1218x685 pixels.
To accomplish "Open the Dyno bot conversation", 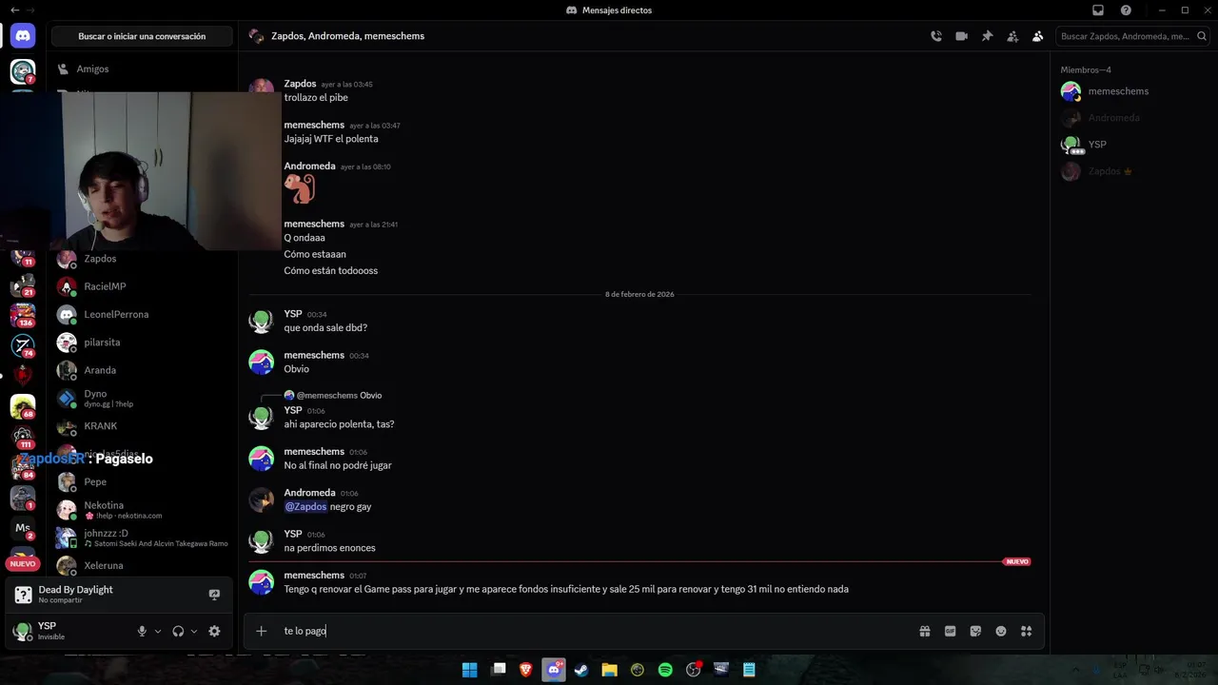I will click(143, 398).
